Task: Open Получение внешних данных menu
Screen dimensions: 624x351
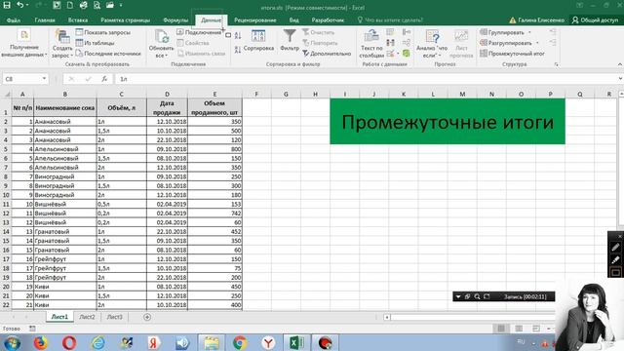Action: point(23,43)
